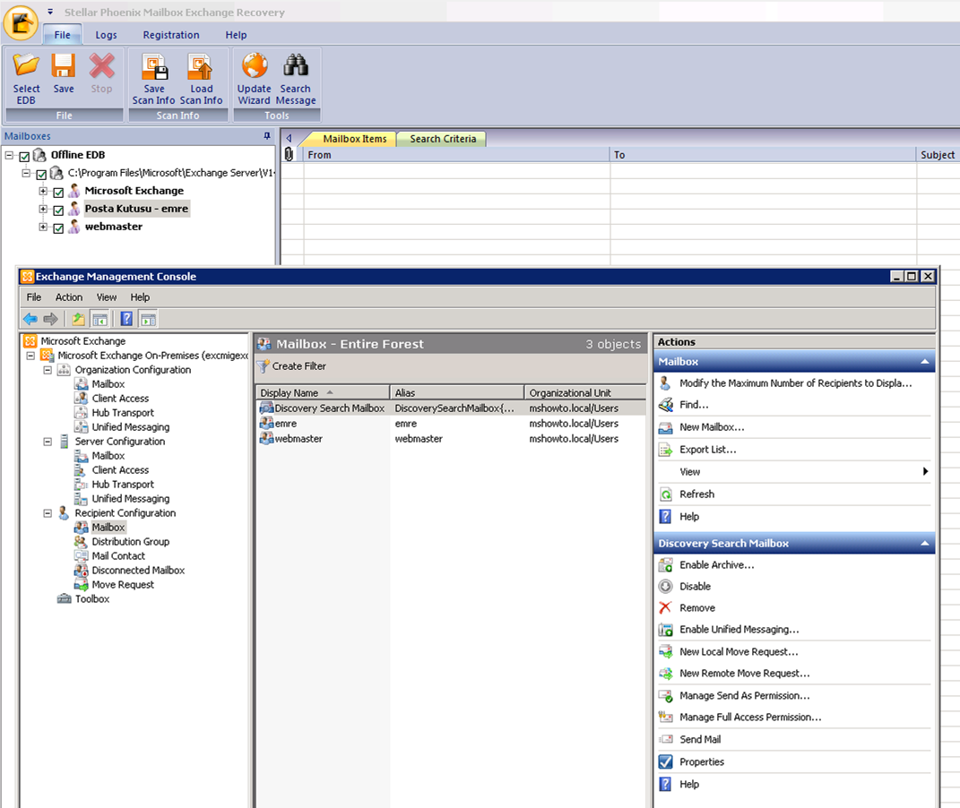Image resolution: width=960 pixels, height=808 pixels.
Task: Open the File menu in Exchange console
Action: point(34,297)
